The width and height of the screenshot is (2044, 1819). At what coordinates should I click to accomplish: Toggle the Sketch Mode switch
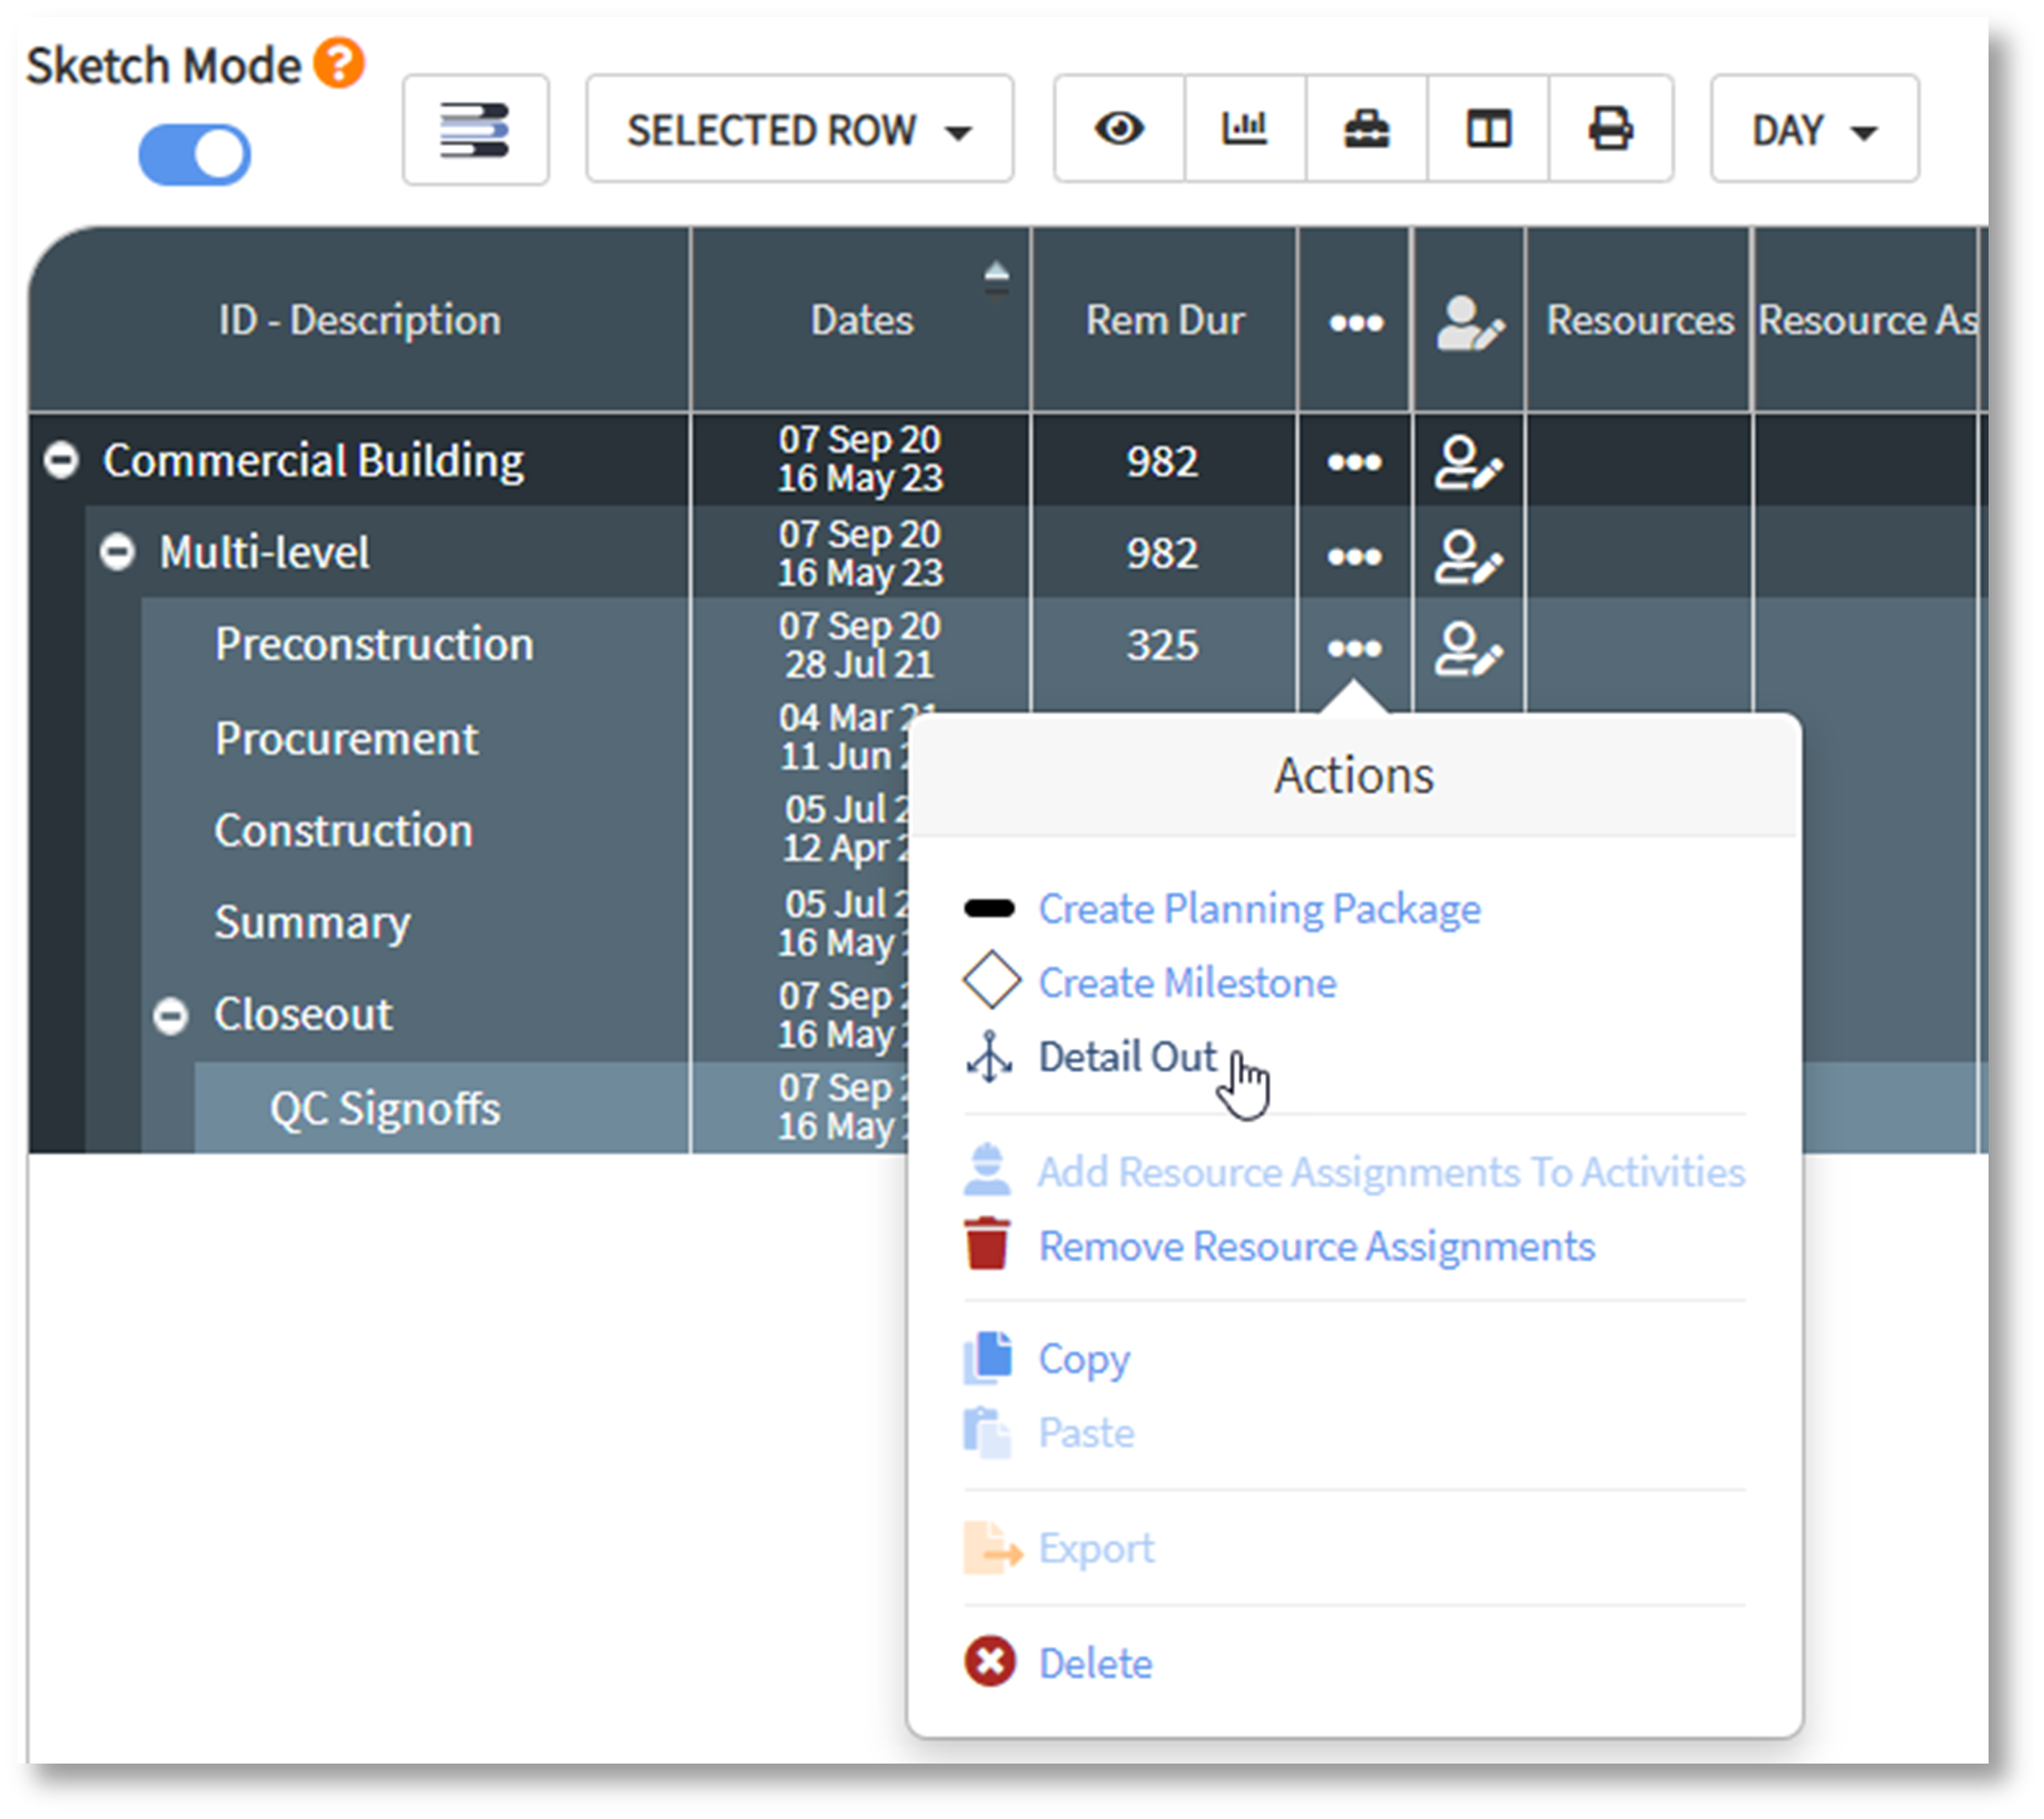coord(194,154)
